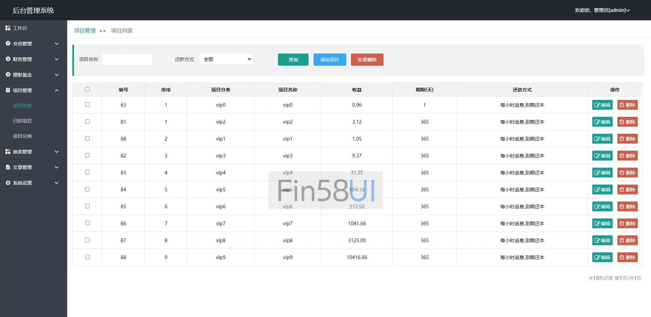651x317 pixels.
Task: Go to 项目分类 submenu item
Action: [22, 136]
